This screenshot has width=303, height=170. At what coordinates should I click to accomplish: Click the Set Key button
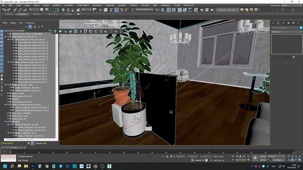tap(263, 160)
